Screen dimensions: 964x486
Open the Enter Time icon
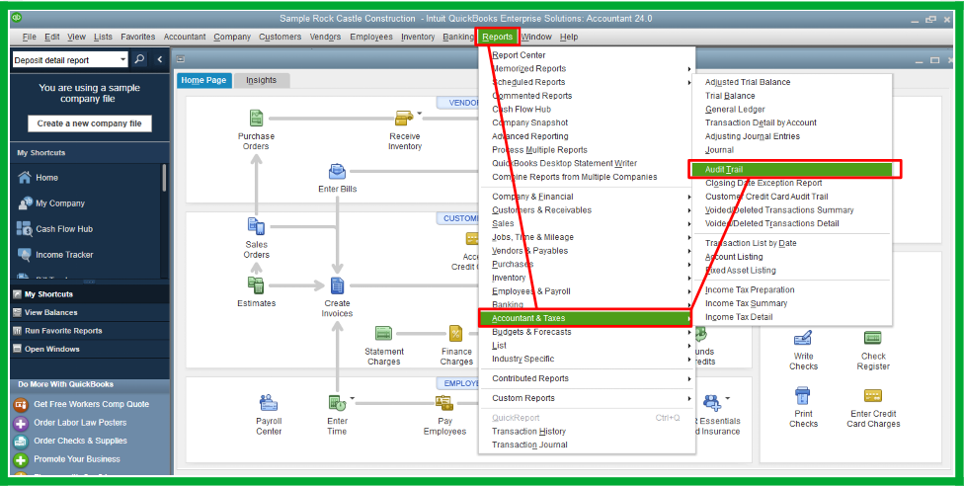[337, 404]
